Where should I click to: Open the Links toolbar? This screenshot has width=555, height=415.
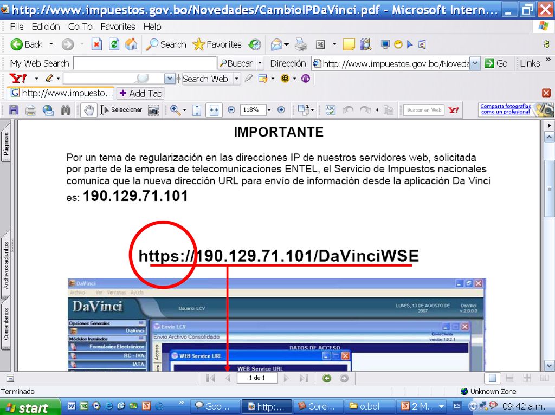pos(530,63)
